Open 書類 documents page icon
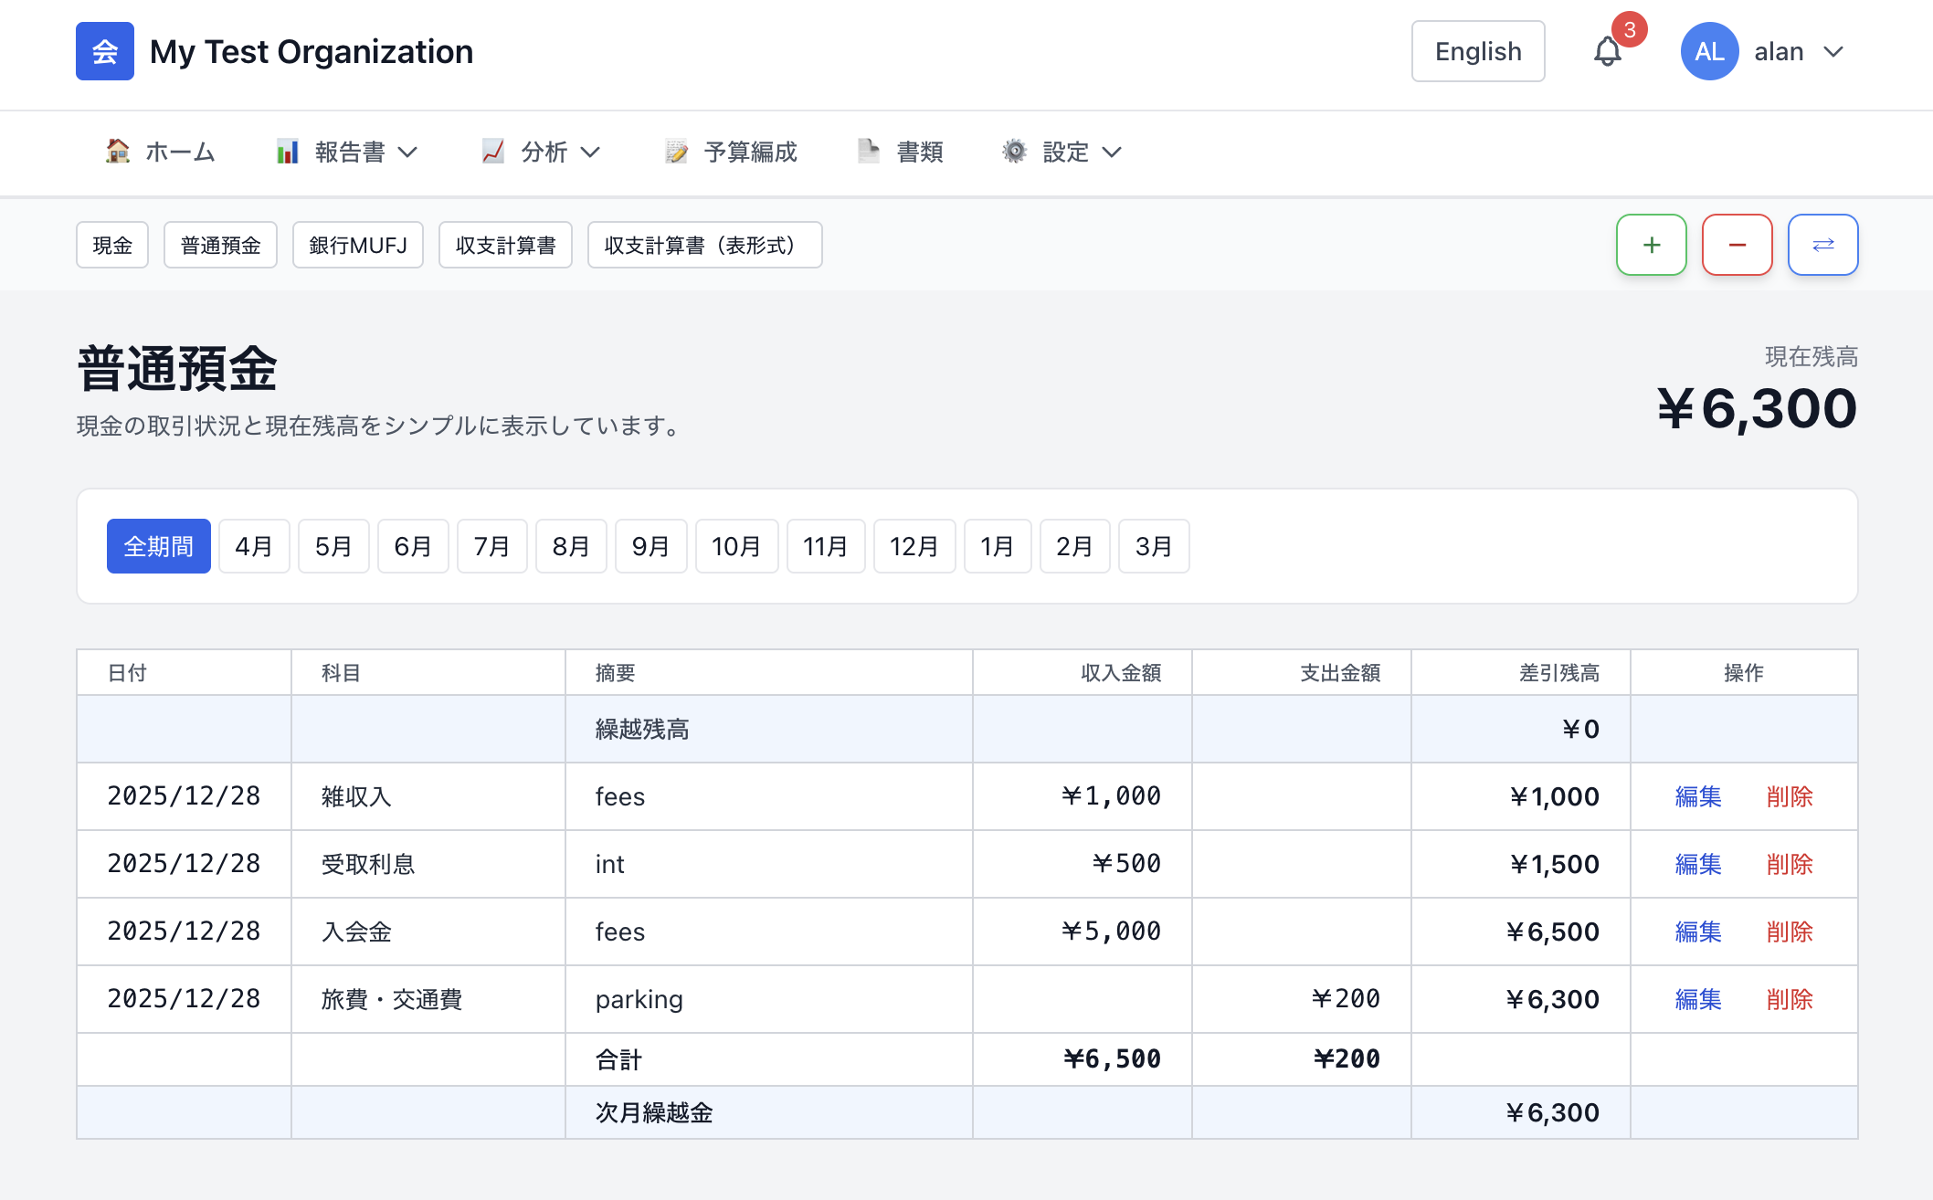Screen dimensions: 1933x1200 coord(901,152)
